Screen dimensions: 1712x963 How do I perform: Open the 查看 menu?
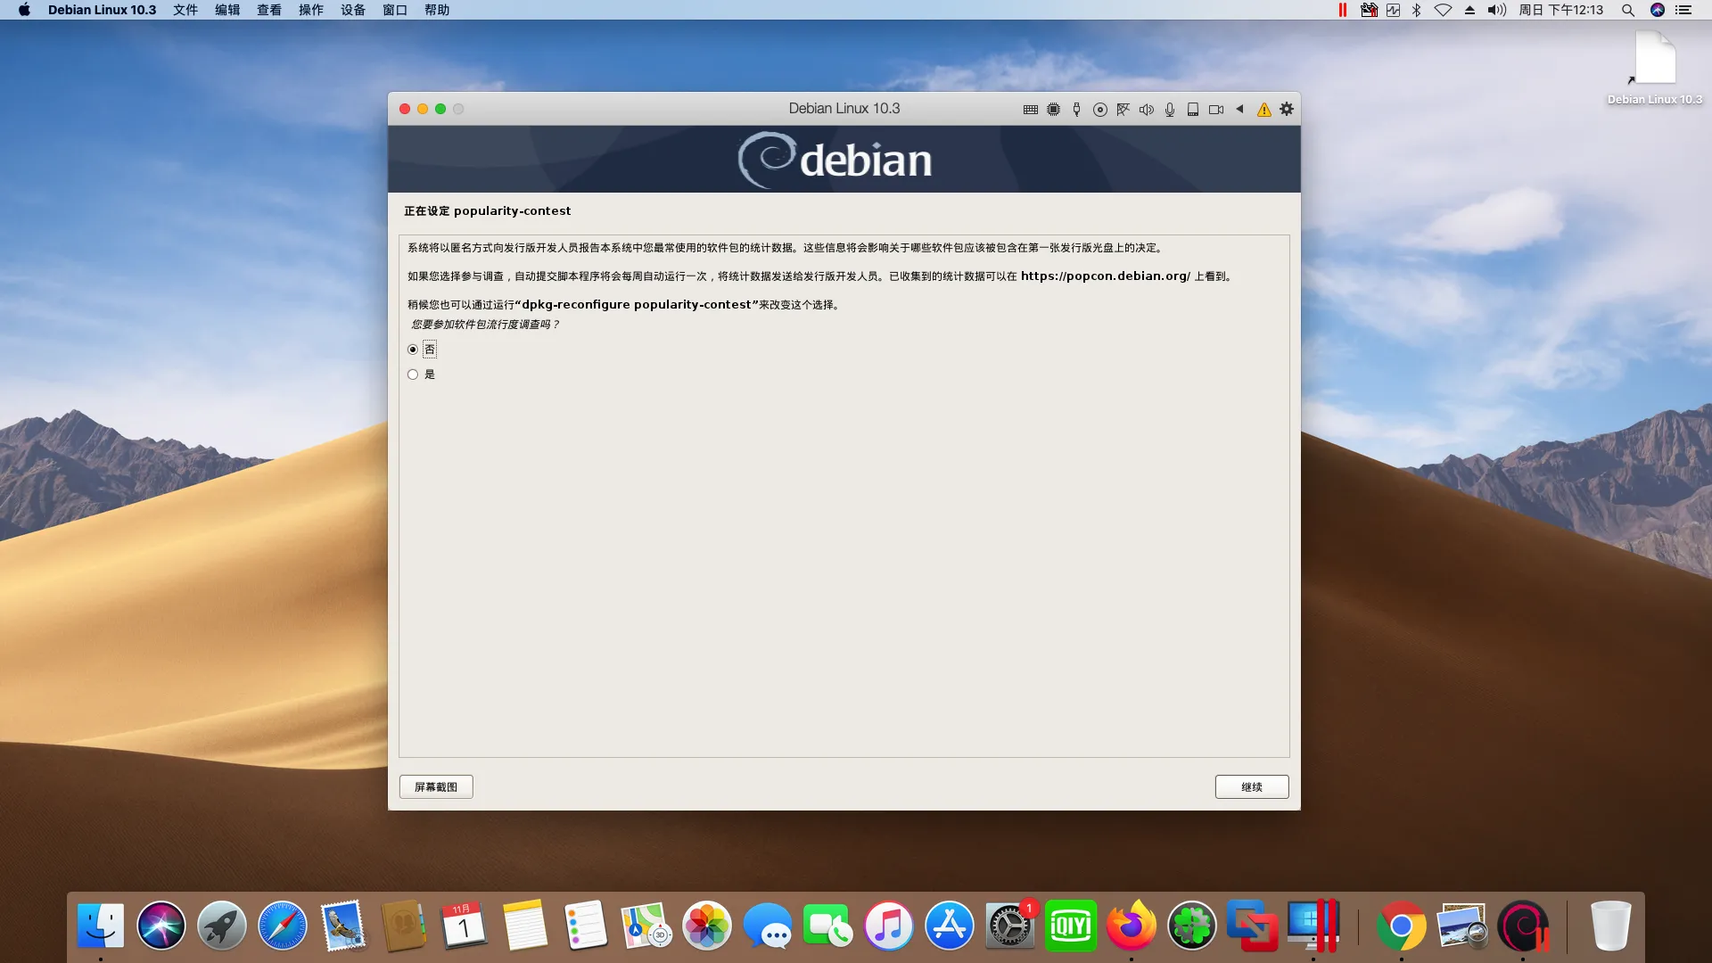(x=269, y=10)
